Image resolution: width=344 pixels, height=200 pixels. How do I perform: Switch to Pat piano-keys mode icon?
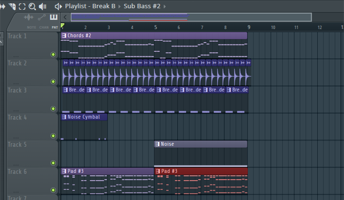[x=54, y=18]
